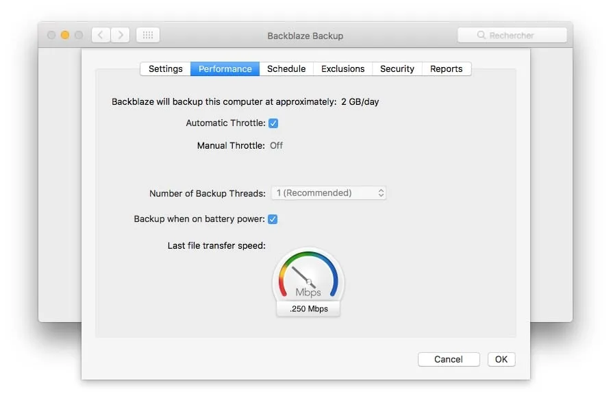Disable the Automatic Throttle checkbox
This screenshot has height=394, width=611.
tap(273, 123)
